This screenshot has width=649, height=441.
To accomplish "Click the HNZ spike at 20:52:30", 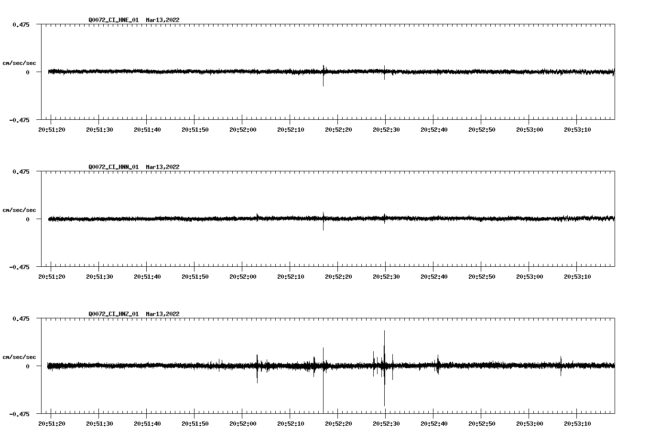I will (x=384, y=368).
